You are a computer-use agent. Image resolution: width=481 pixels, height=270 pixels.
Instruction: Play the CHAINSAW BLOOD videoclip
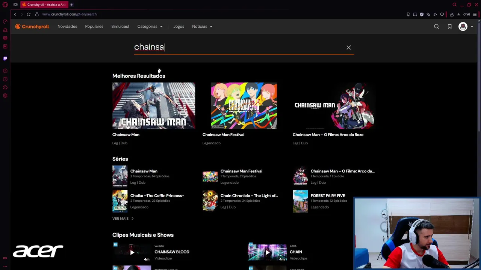pyautogui.click(x=132, y=252)
